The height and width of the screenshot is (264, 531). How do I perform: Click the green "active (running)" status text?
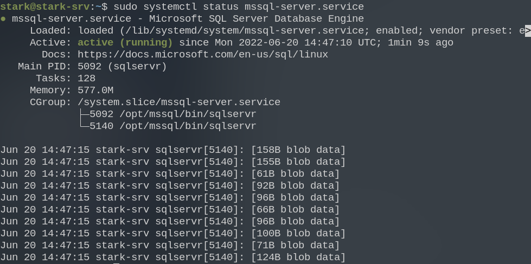coord(125,43)
